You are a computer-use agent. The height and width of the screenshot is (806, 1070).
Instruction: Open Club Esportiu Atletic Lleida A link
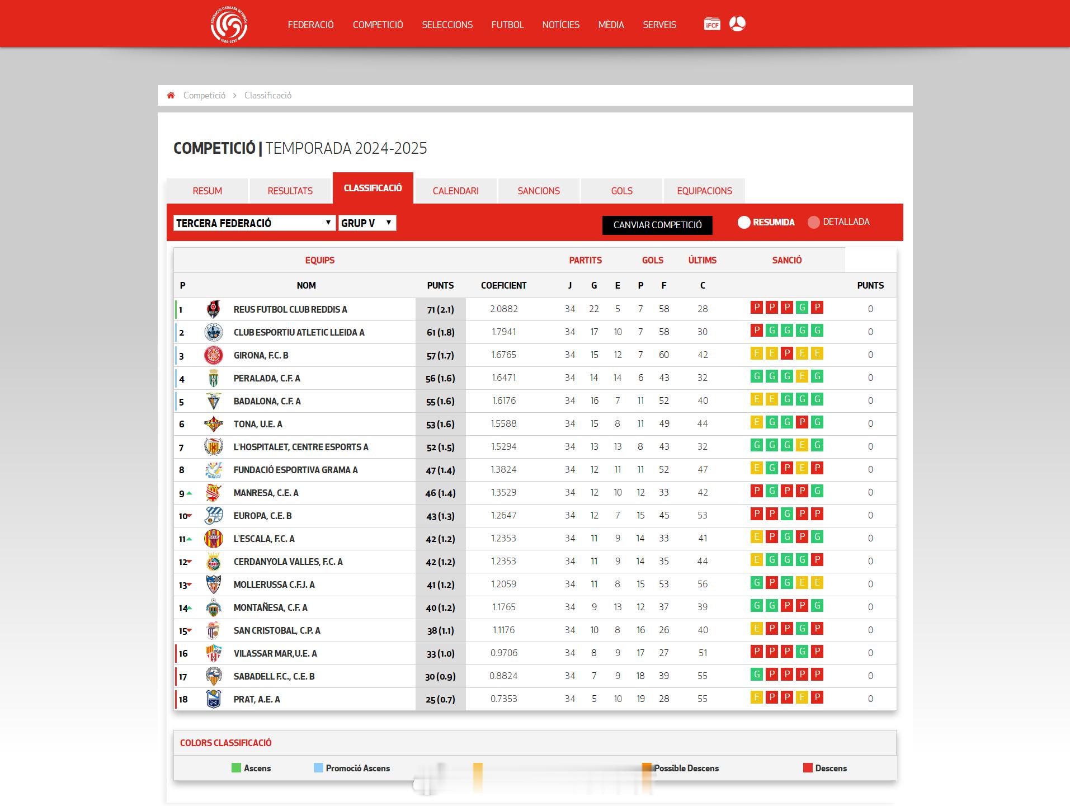click(x=299, y=332)
